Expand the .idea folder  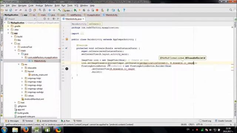pos(8,30)
